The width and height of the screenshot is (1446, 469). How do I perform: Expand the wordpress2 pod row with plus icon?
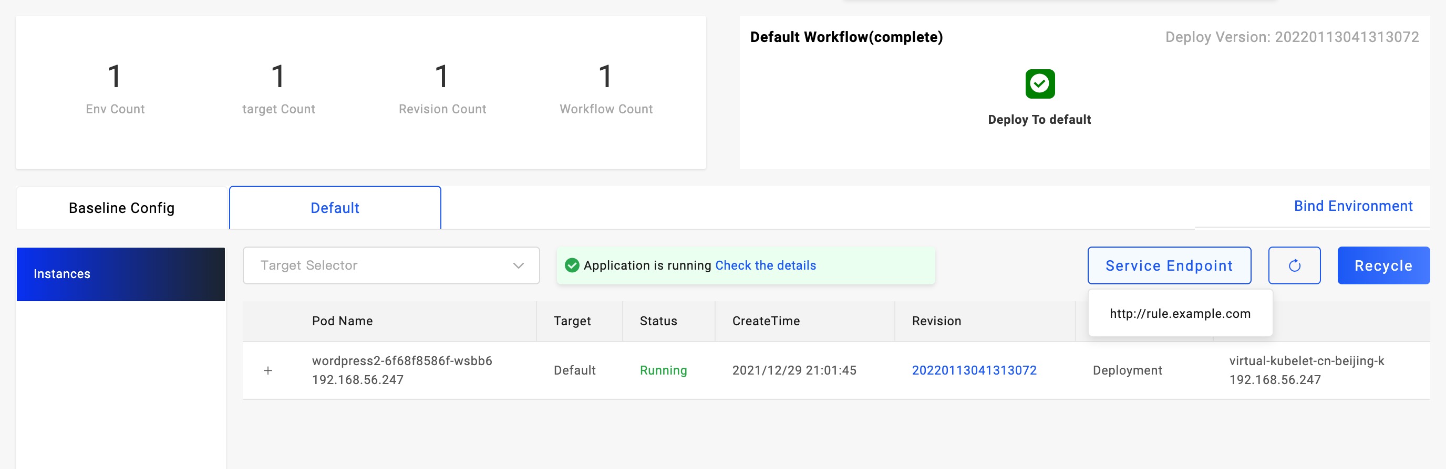click(x=268, y=370)
